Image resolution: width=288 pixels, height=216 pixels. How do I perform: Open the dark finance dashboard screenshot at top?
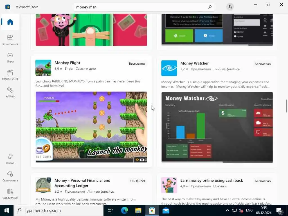point(217,30)
